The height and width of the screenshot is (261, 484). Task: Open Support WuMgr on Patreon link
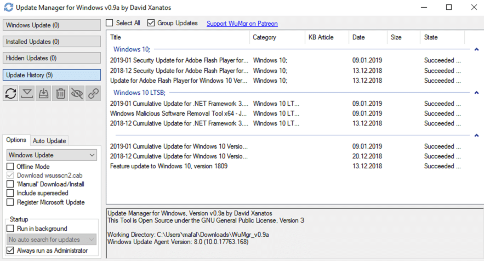click(x=242, y=24)
